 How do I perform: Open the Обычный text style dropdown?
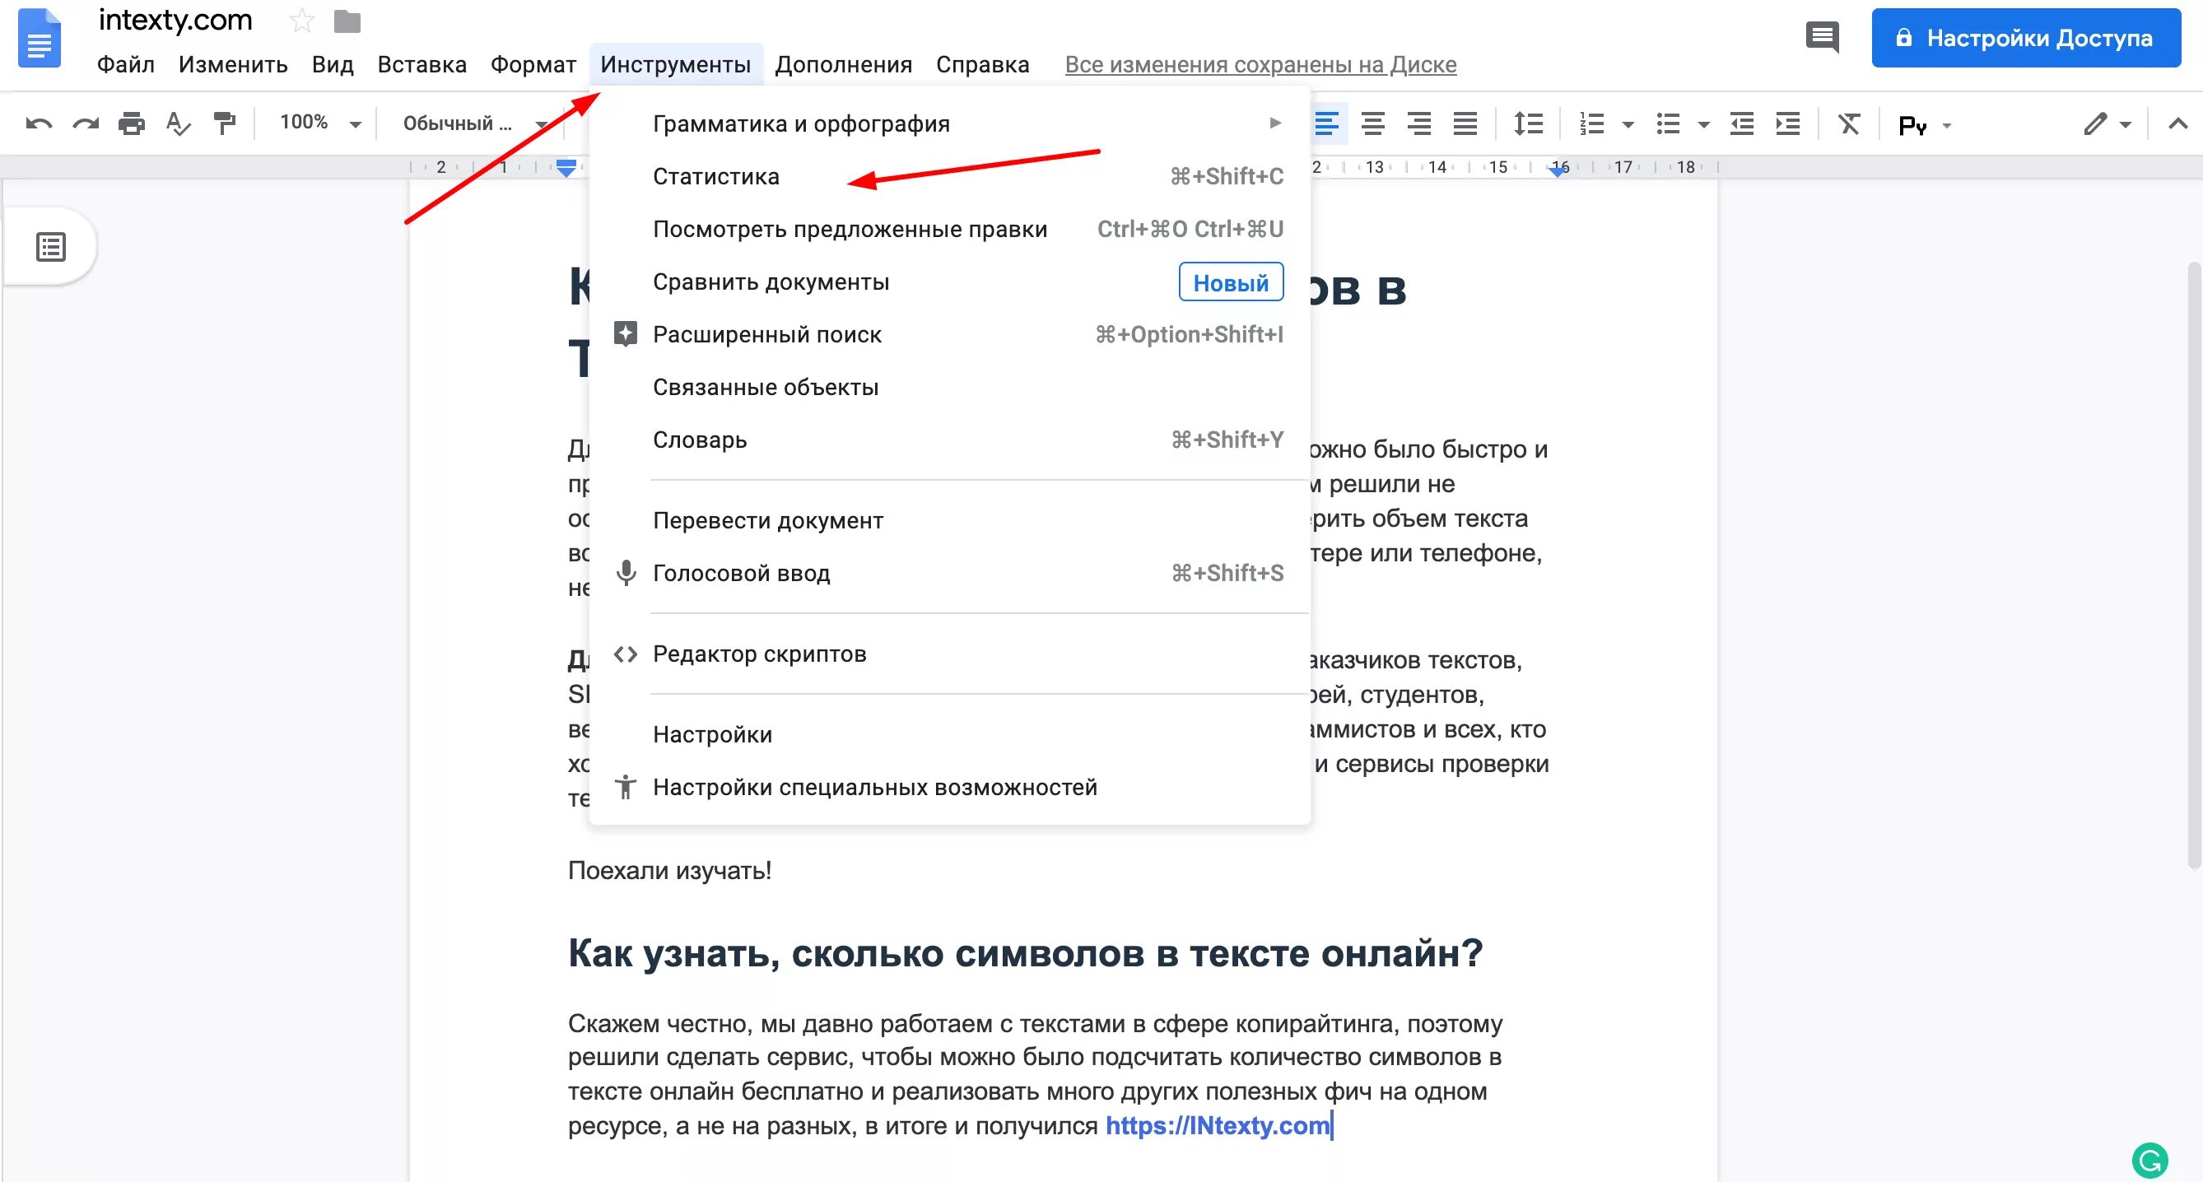tap(475, 124)
